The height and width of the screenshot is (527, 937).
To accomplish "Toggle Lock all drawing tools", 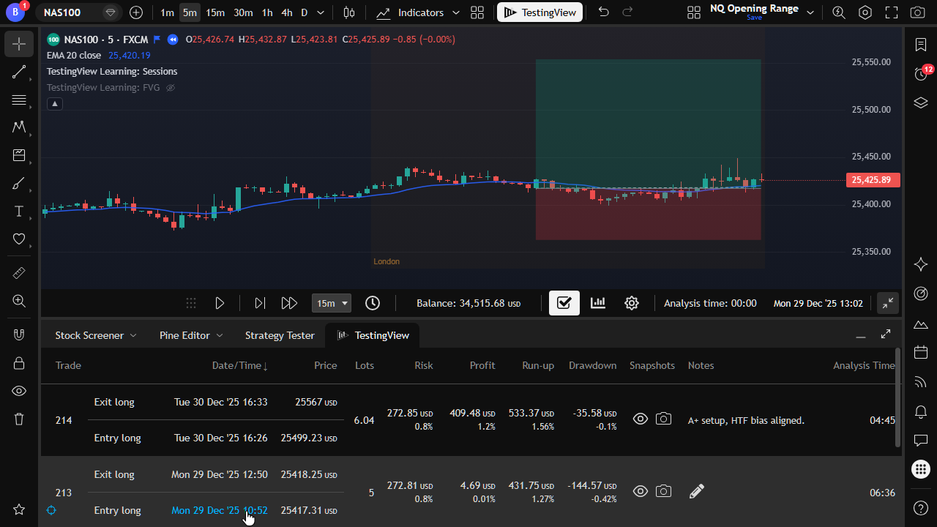I will coord(19,363).
